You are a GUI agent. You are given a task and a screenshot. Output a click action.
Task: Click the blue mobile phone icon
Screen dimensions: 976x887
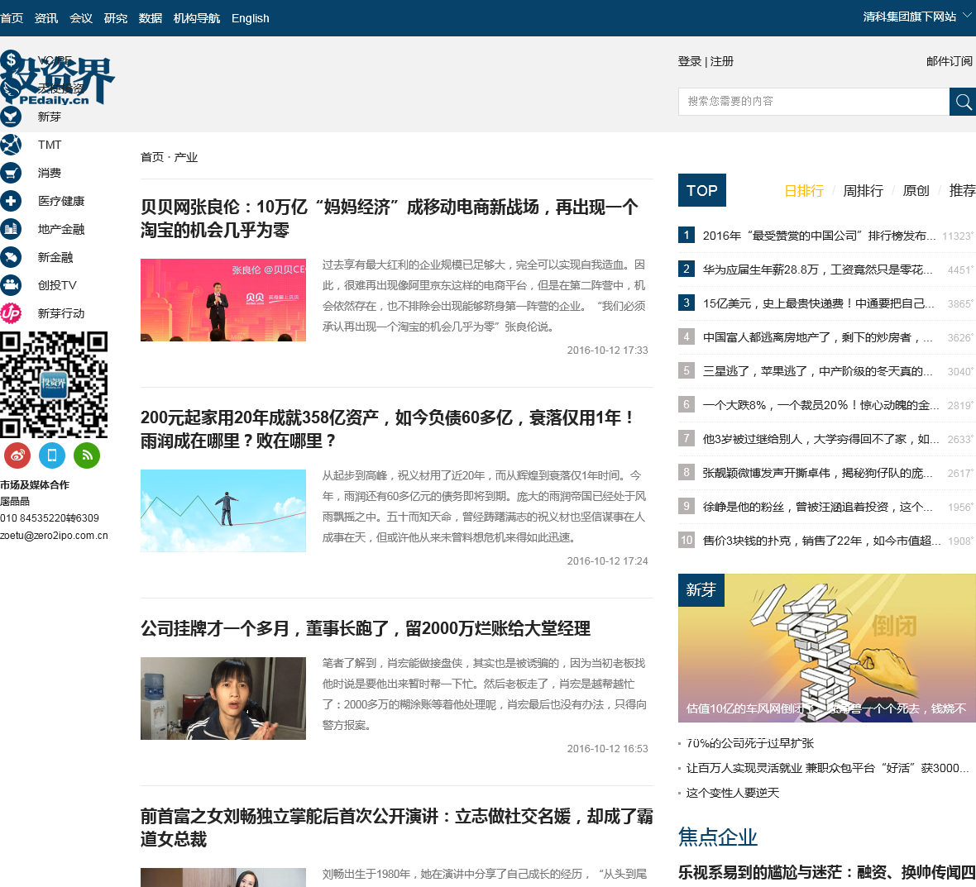(52, 455)
